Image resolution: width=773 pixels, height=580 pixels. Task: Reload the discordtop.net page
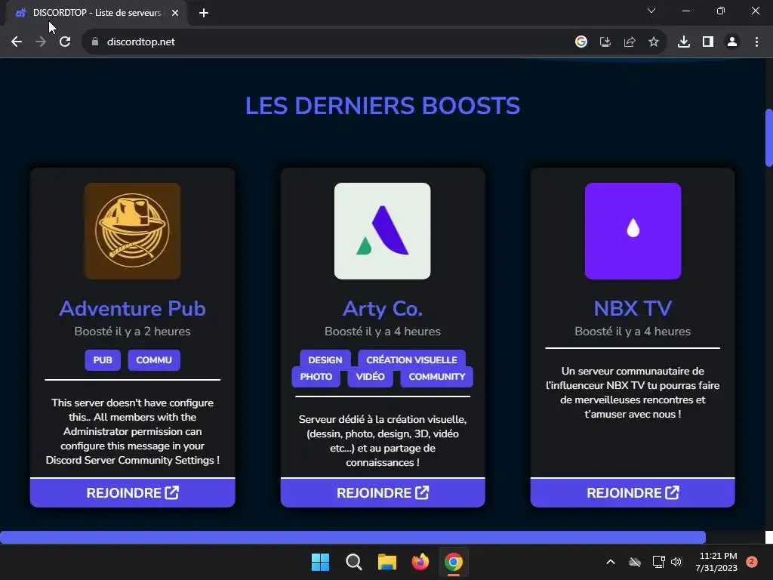(x=65, y=42)
